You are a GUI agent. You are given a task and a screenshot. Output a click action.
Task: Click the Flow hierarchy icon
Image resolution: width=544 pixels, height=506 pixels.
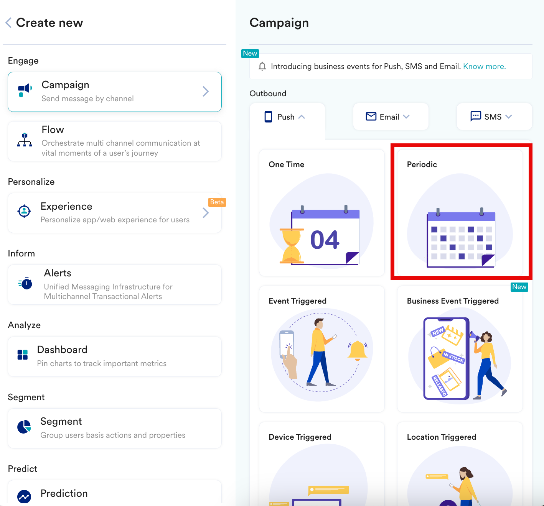25,140
